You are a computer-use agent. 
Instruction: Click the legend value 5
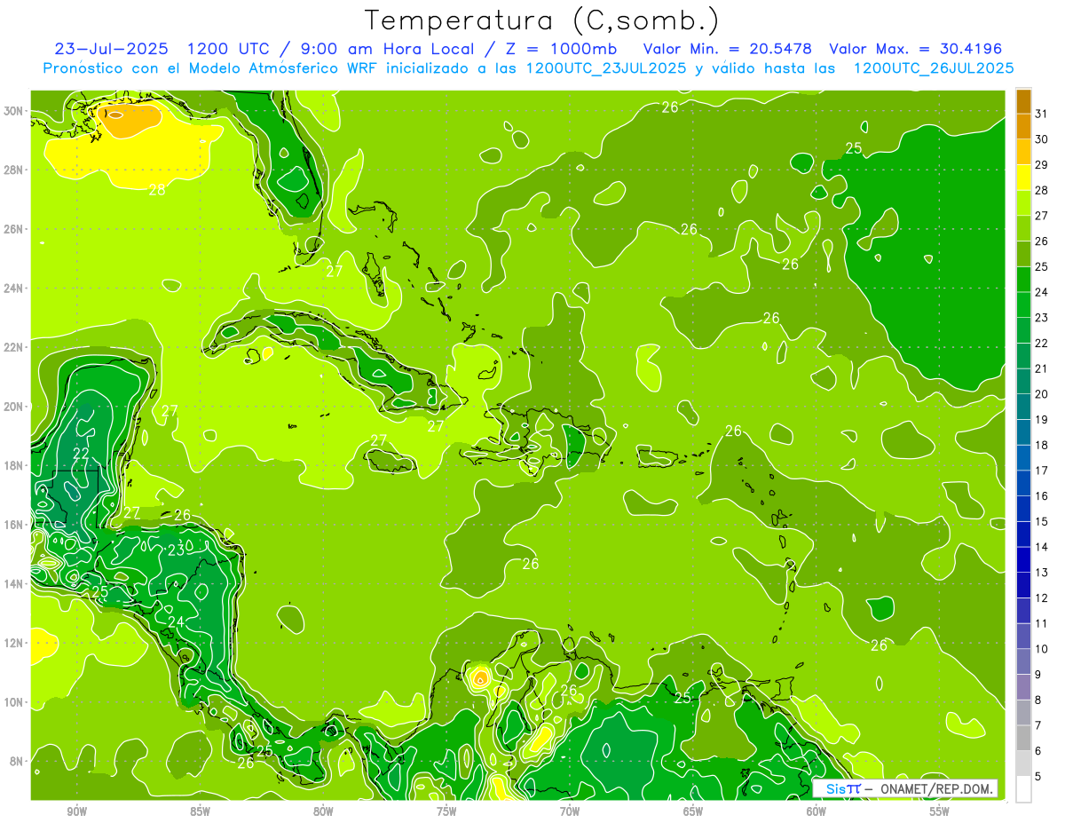coord(1038,777)
